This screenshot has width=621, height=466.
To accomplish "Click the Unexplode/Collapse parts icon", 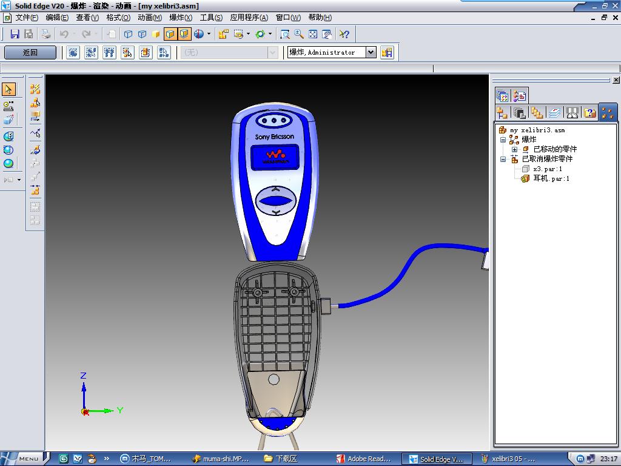I will (x=35, y=190).
